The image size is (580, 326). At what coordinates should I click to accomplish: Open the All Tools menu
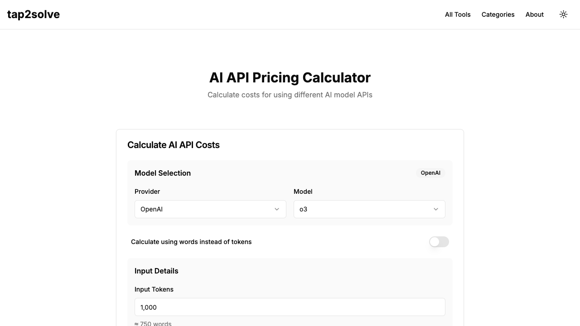[x=458, y=14]
